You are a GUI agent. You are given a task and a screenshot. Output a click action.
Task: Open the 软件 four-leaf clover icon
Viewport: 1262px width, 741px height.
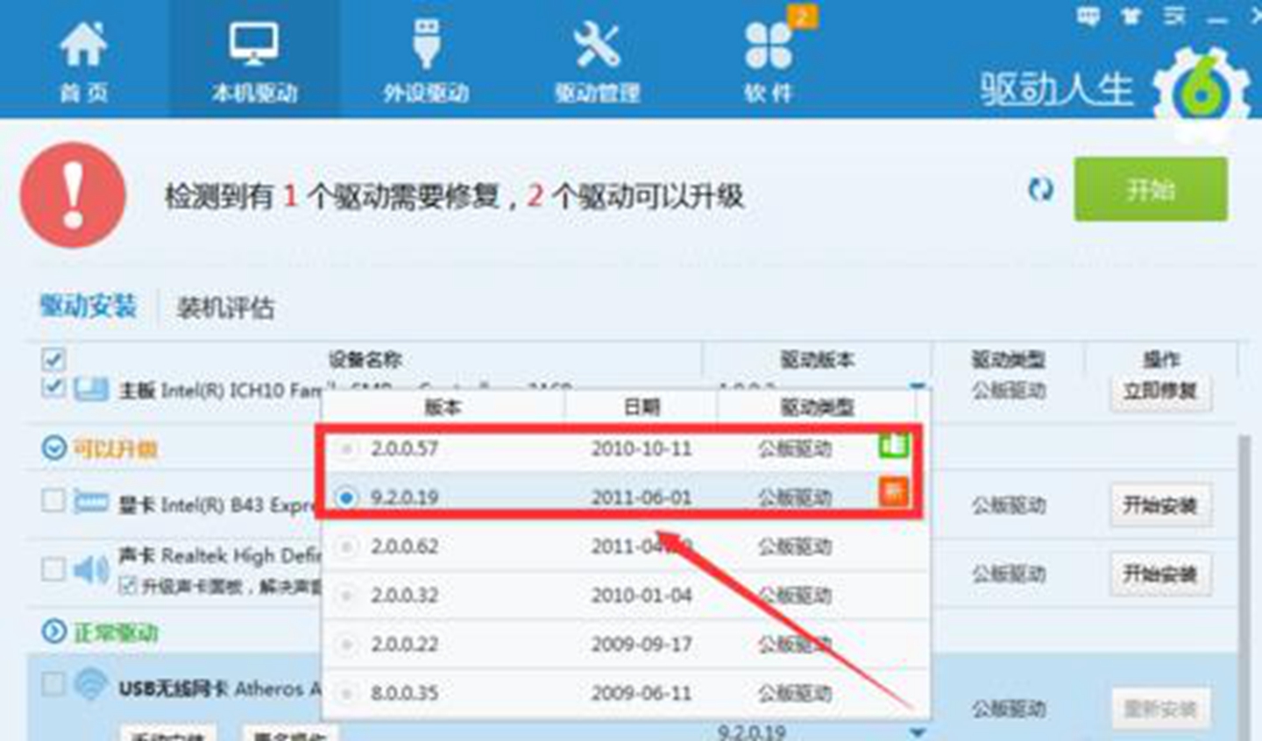click(x=768, y=46)
